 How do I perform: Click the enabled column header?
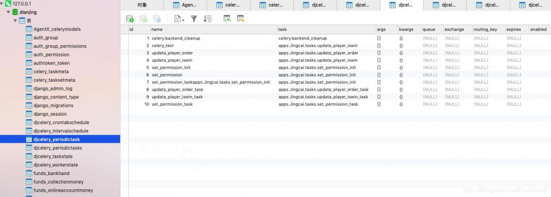point(540,29)
